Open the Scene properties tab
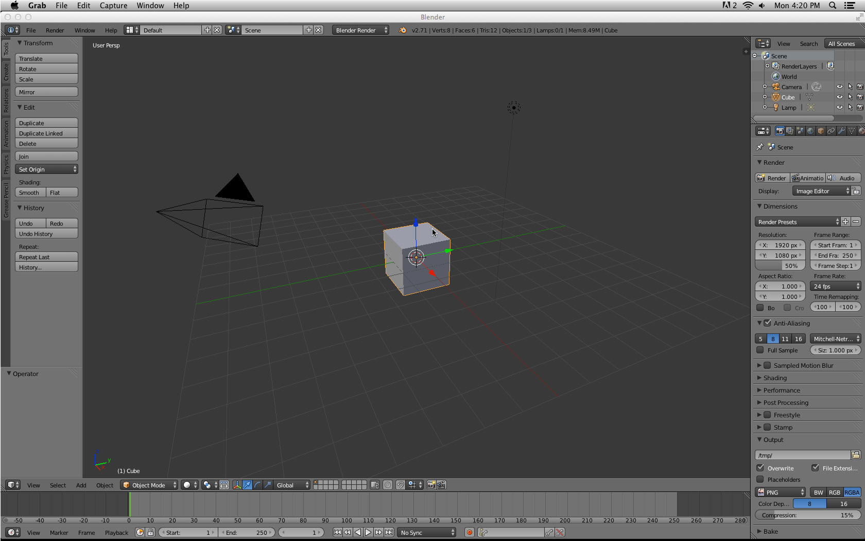This screenshot has width=865, height=541. (800, 131)
